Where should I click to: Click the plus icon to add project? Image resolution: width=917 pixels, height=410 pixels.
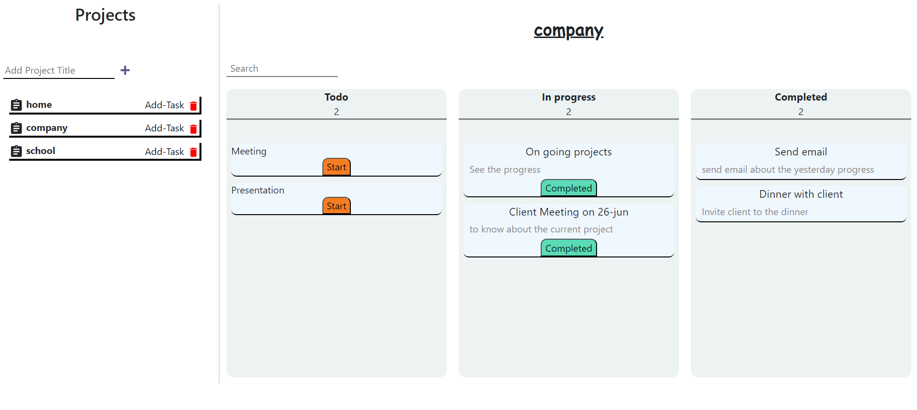[125, 70]
